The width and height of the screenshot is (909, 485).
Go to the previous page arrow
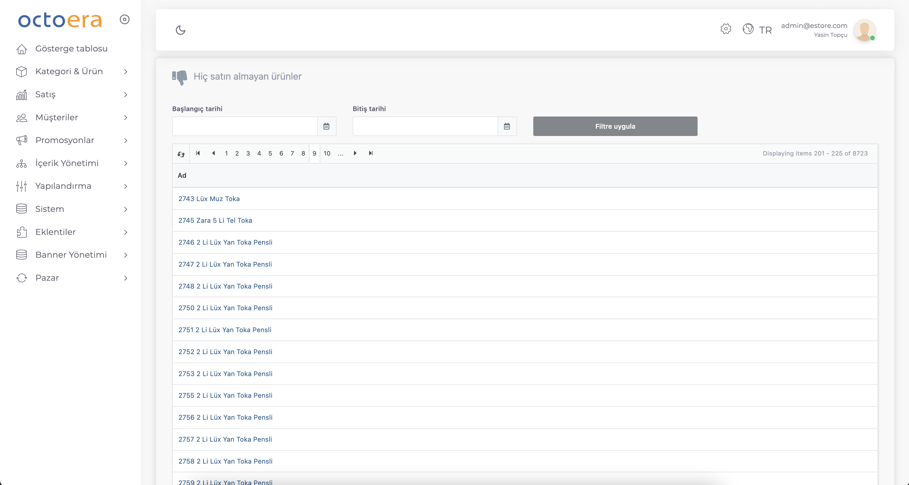click(214, 153)
